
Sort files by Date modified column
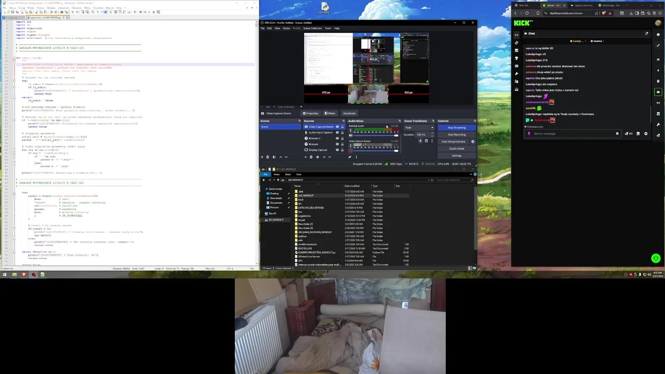[x=352, y=186]
